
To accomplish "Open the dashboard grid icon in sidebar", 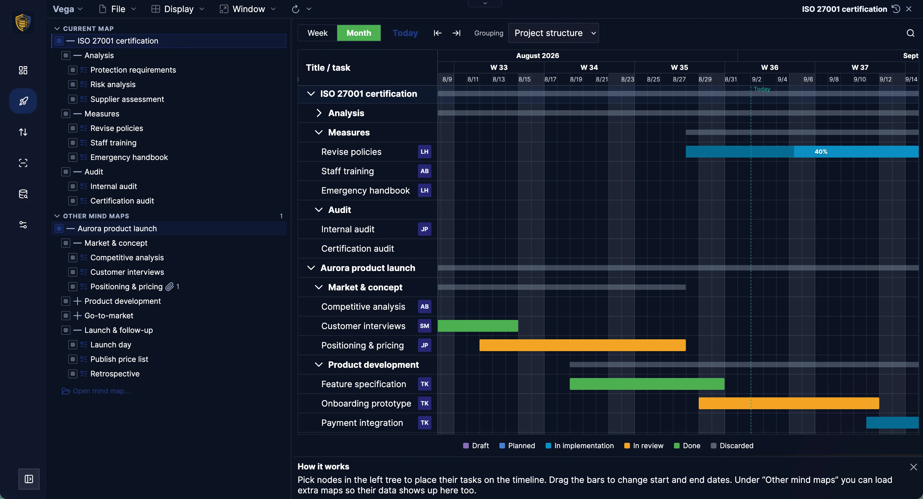I will coord(23,70).
